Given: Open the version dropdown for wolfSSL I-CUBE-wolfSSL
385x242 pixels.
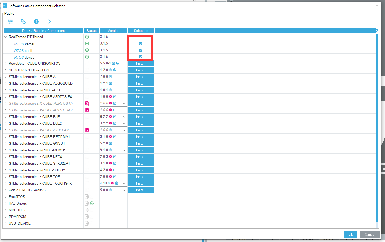Looking at the screenshot, I should 124,190.
